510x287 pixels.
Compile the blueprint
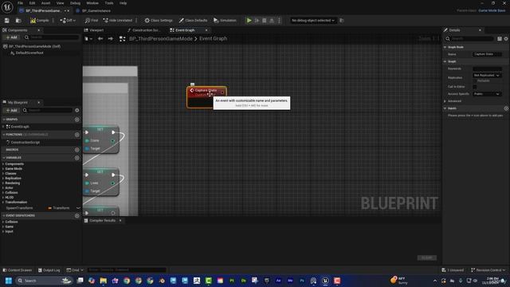[40, 21]
